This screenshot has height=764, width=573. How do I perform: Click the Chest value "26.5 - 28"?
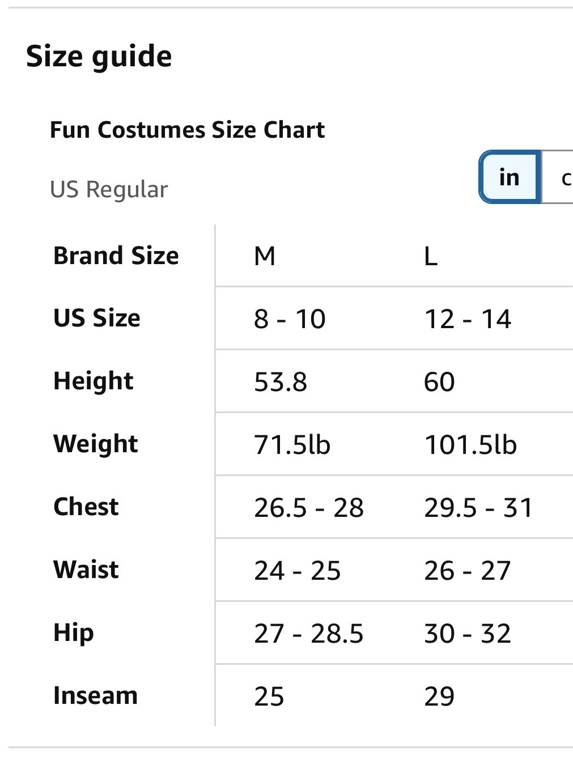[x=308, y=508]
